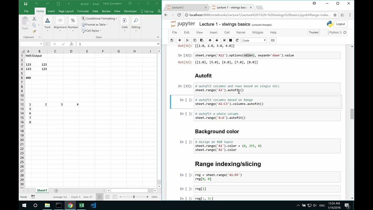Open Visual Studio Code from the taskbar

(93, 205)
